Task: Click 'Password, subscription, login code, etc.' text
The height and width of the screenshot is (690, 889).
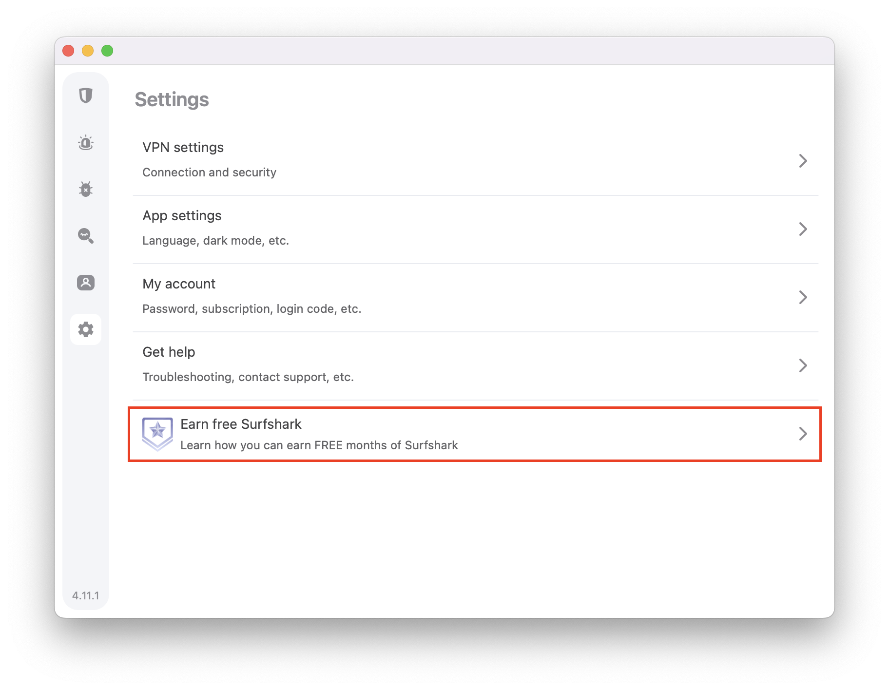Action: 251,309
